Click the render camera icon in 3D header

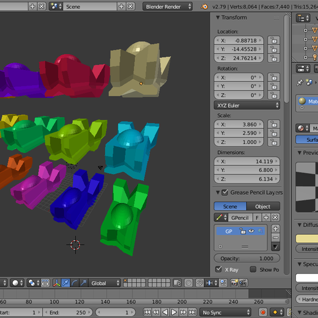234,283
